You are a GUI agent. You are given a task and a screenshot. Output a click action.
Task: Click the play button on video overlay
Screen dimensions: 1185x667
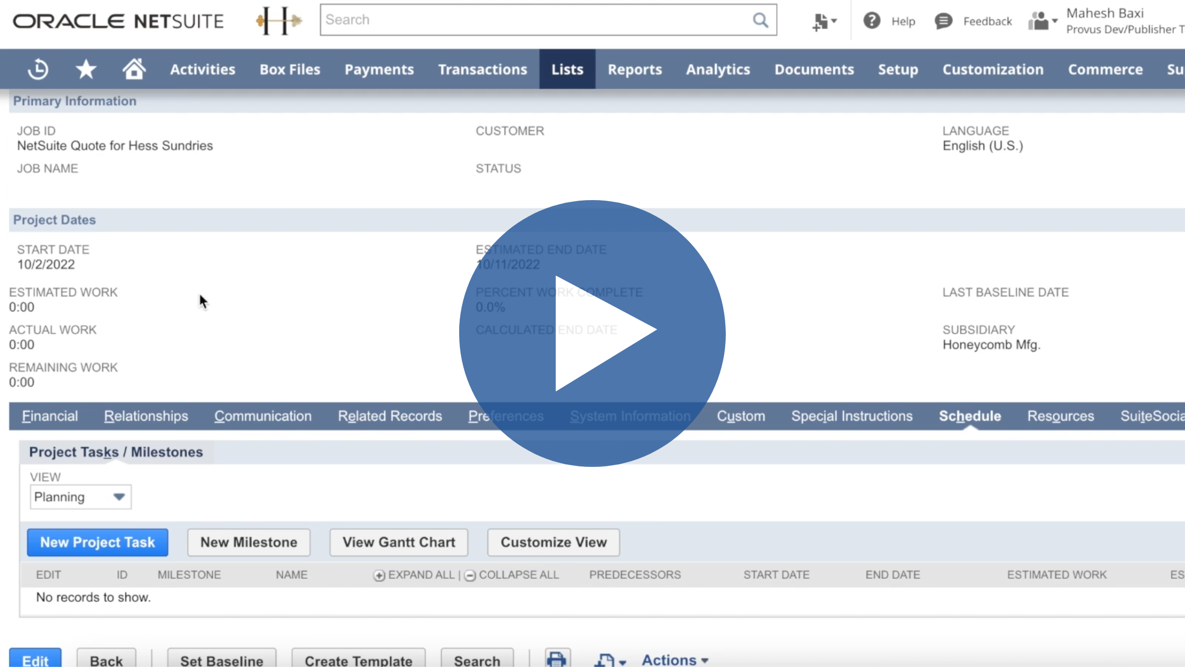pos(592,333)
